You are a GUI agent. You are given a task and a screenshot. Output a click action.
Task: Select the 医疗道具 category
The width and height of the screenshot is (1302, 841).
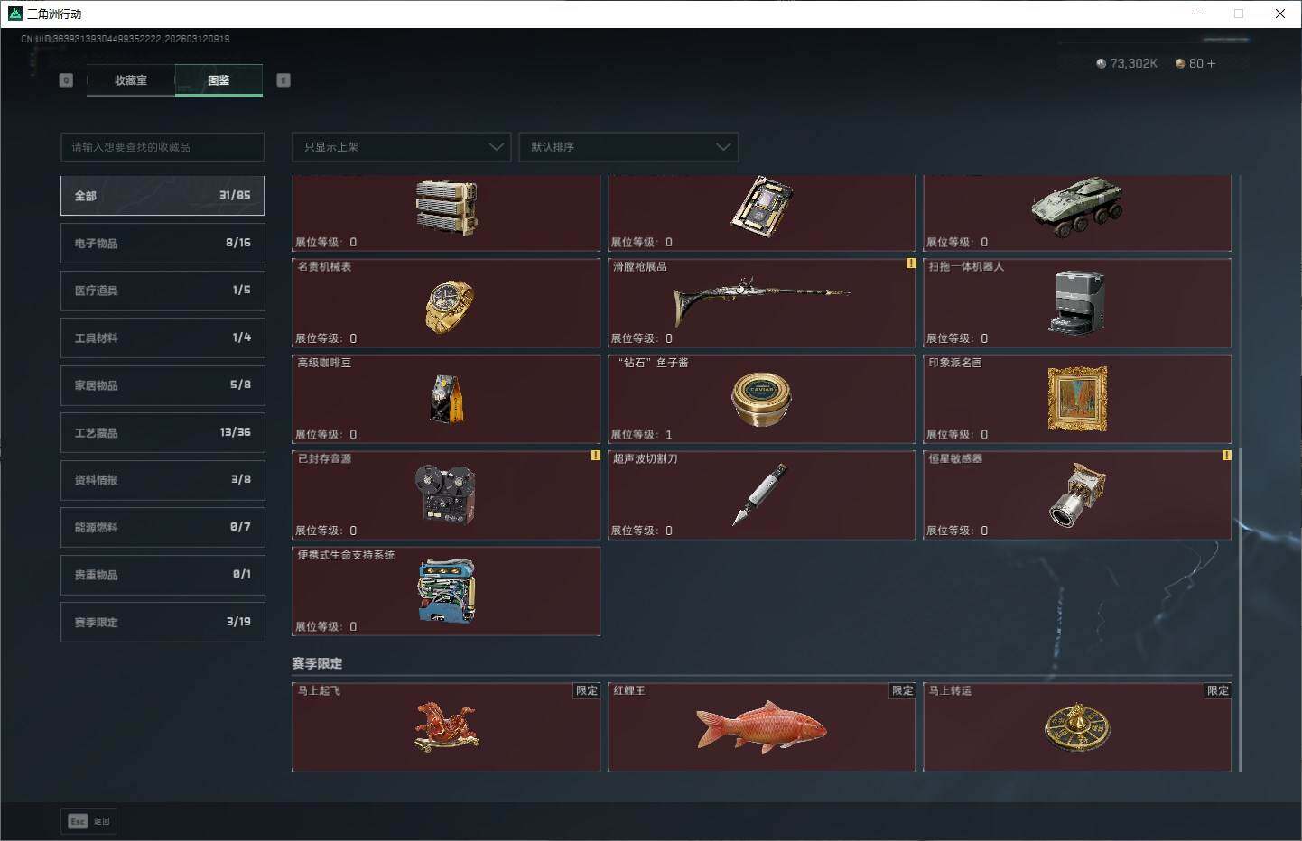[x=163, y=291]
